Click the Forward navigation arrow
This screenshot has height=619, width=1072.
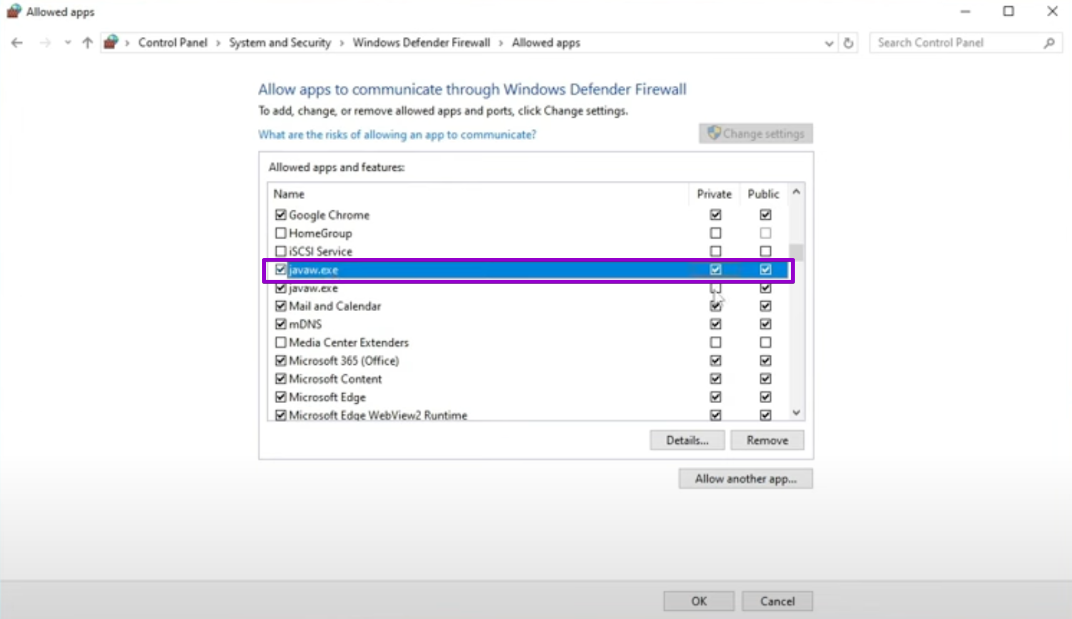pyautogui.click(x=45, y=43)
